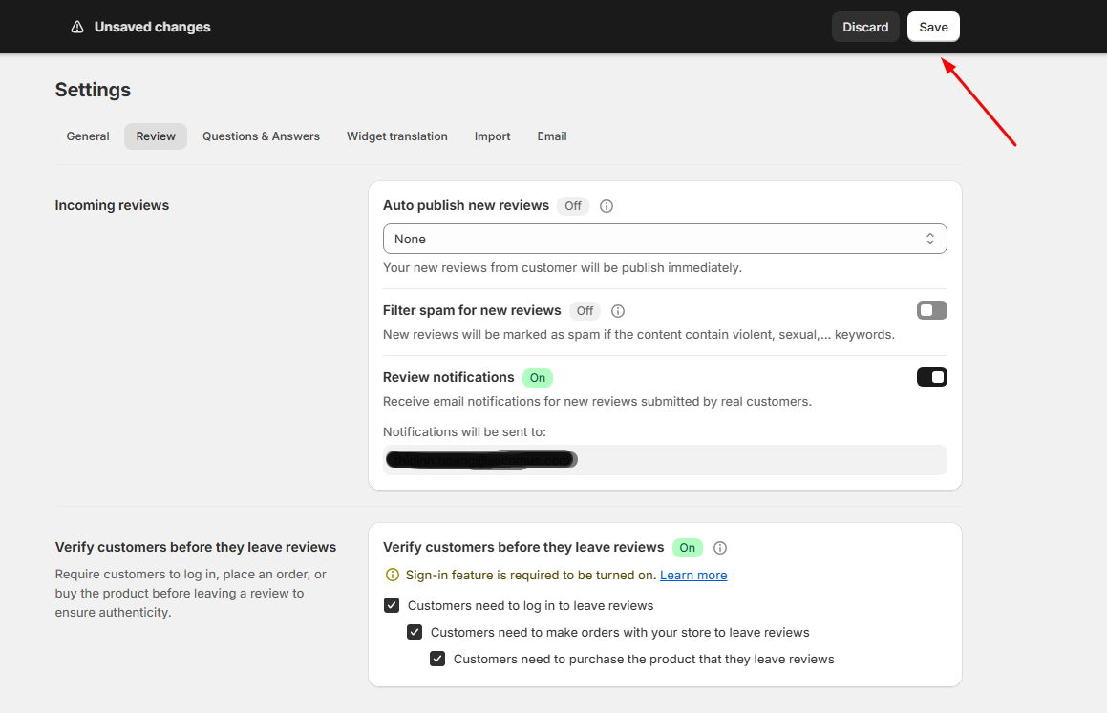
Task: Save the unsaved changes
Action: [933, 27]
